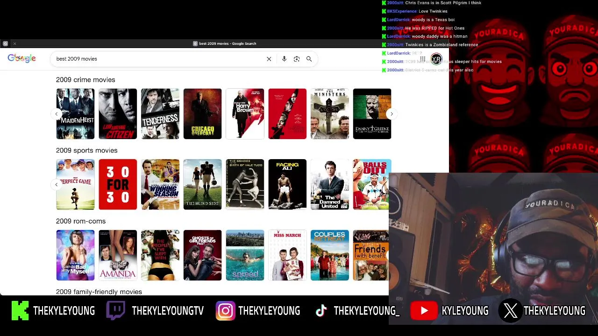Close the browser tab with X
The image size is (598, 336).
coord(14,43)
